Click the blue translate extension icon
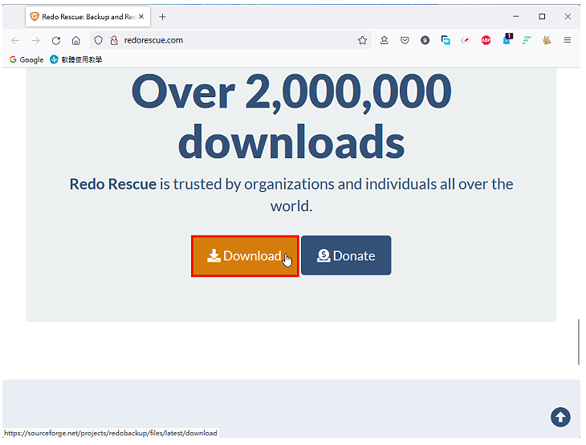 446,40
